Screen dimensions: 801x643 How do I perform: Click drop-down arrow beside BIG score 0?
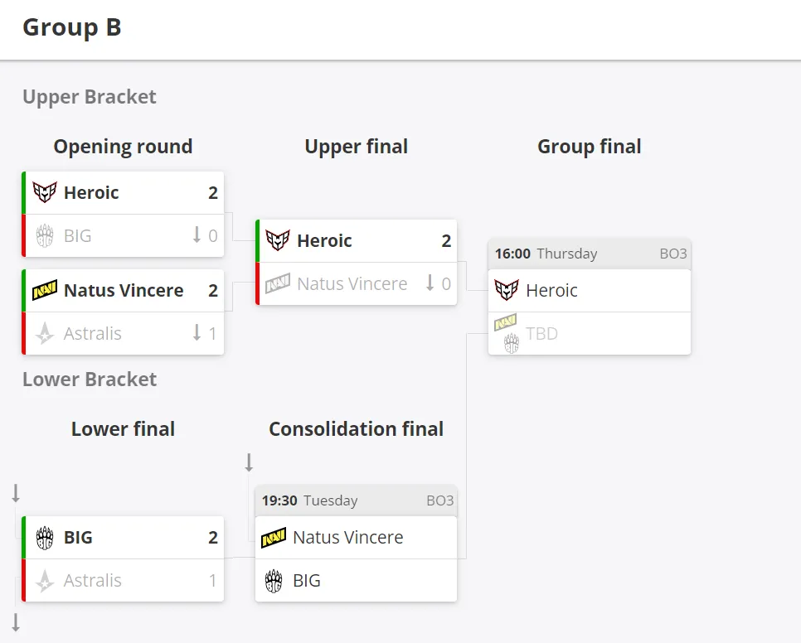(197, 234)
